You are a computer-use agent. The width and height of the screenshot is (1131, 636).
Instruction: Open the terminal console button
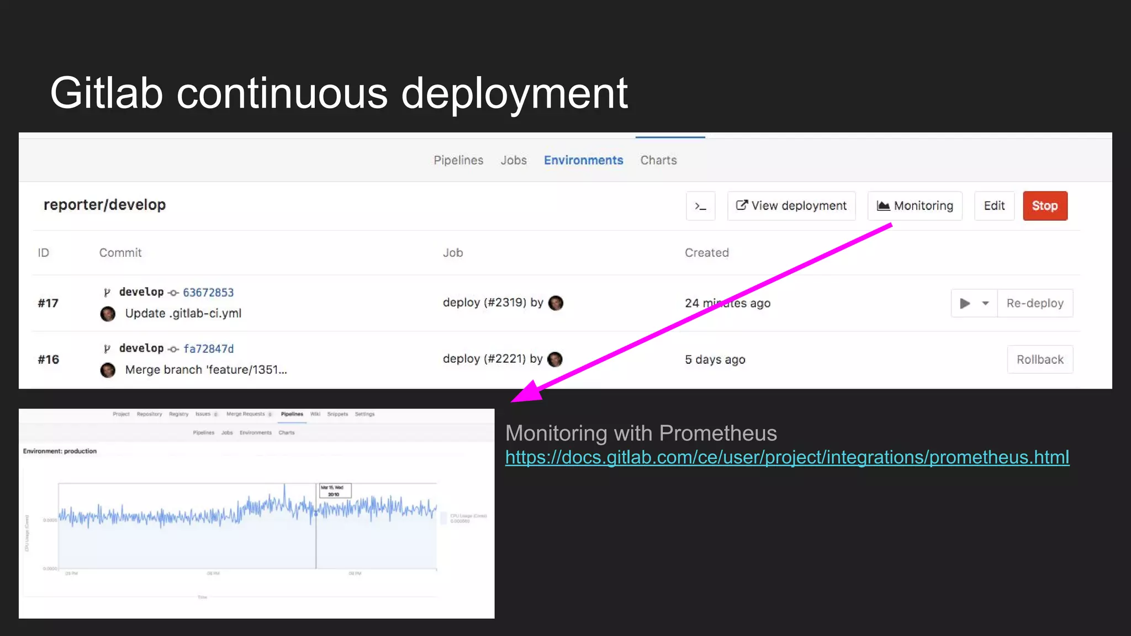click(x=700, y=206)
